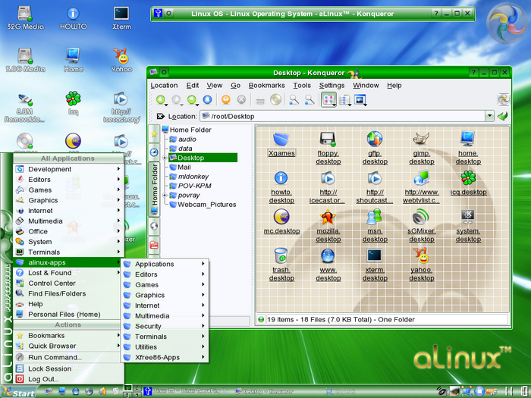This screenshot has height=398, width=531.
Task: Expand the Development submenu
Action: coord(68,169)
